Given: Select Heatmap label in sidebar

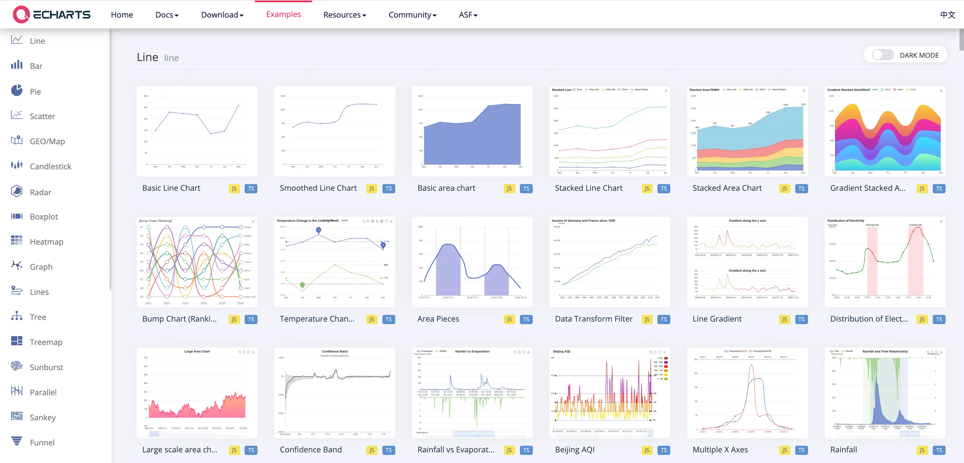Looking at the screenshot, I should pos(46,242).
